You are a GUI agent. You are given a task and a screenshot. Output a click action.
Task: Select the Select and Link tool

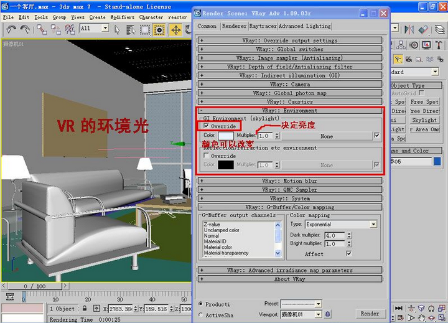coord(42,29)
